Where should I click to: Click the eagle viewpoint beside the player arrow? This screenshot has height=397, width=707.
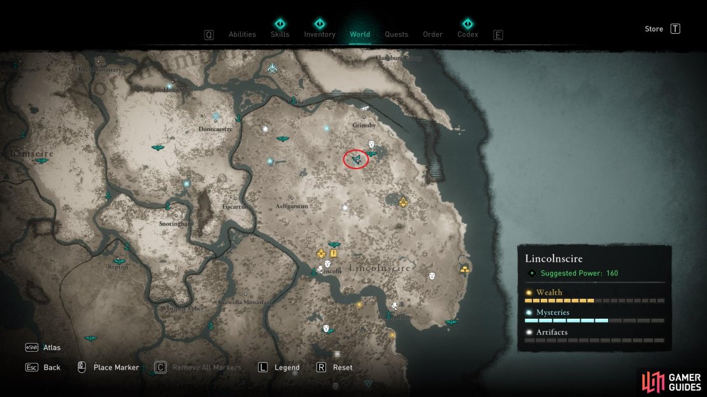(371, 154)
